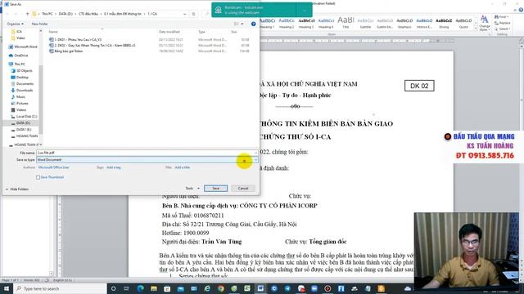Apply Strong style in Word ribbon
The image size is (524, 294).
pyautogui.click(x=444, y=24)
